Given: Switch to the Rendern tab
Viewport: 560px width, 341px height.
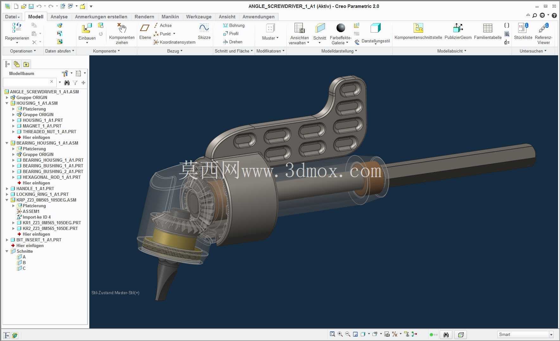Looking at the screenshot, I should 144,17.
